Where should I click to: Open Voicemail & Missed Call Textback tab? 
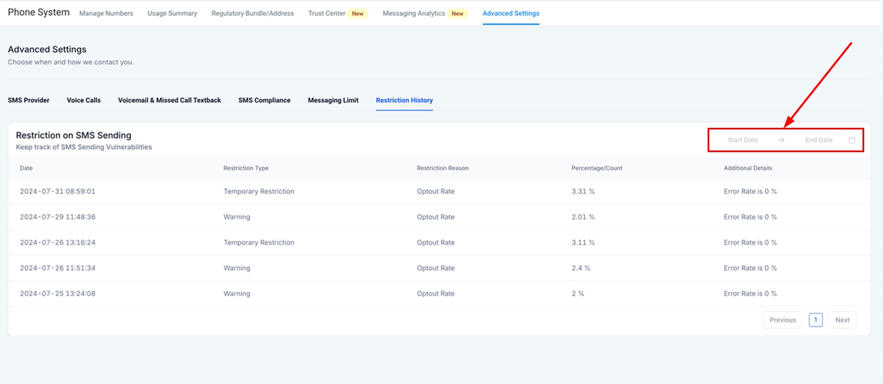169,100
